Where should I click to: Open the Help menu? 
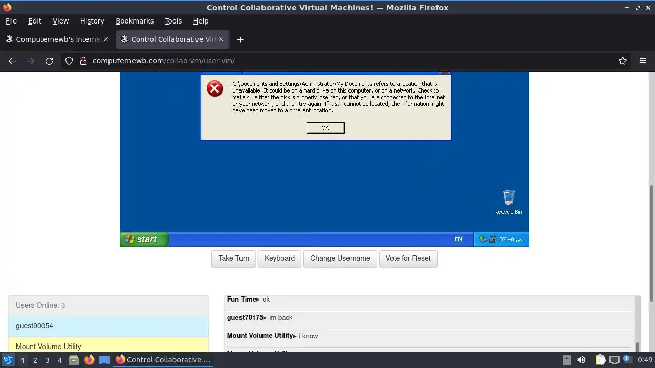coord(201,21)
